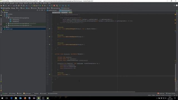Click the red Stop icon

pyautogui.click(x=54, y=6)
